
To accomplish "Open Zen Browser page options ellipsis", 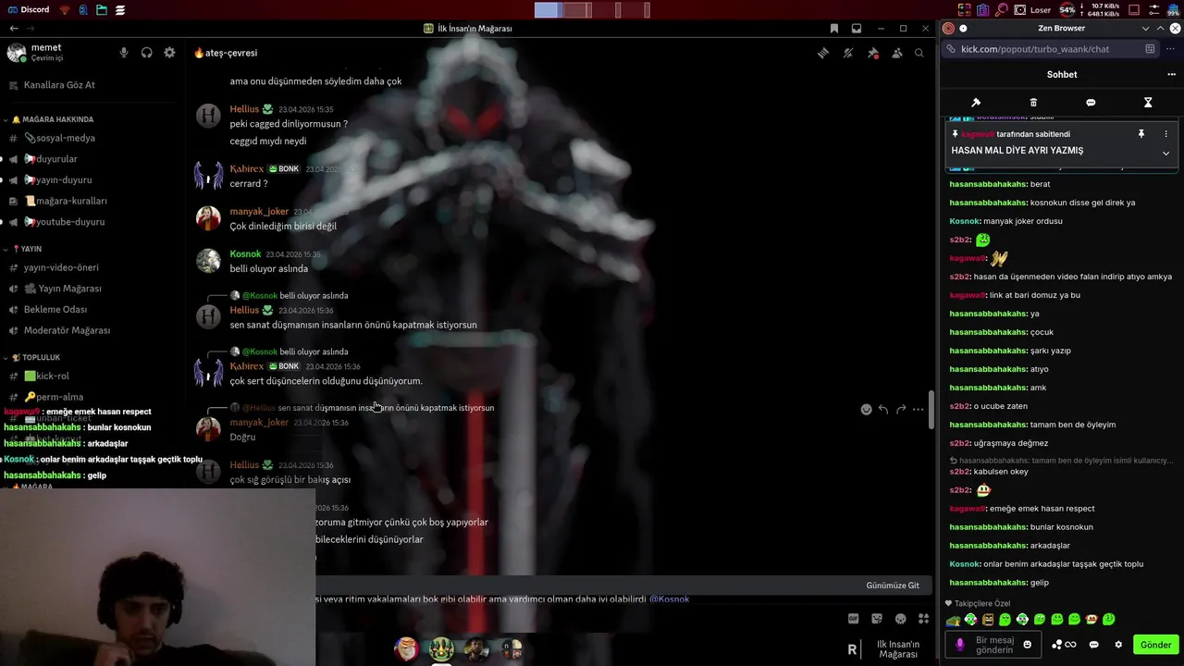I will [x=1170, y=49].
